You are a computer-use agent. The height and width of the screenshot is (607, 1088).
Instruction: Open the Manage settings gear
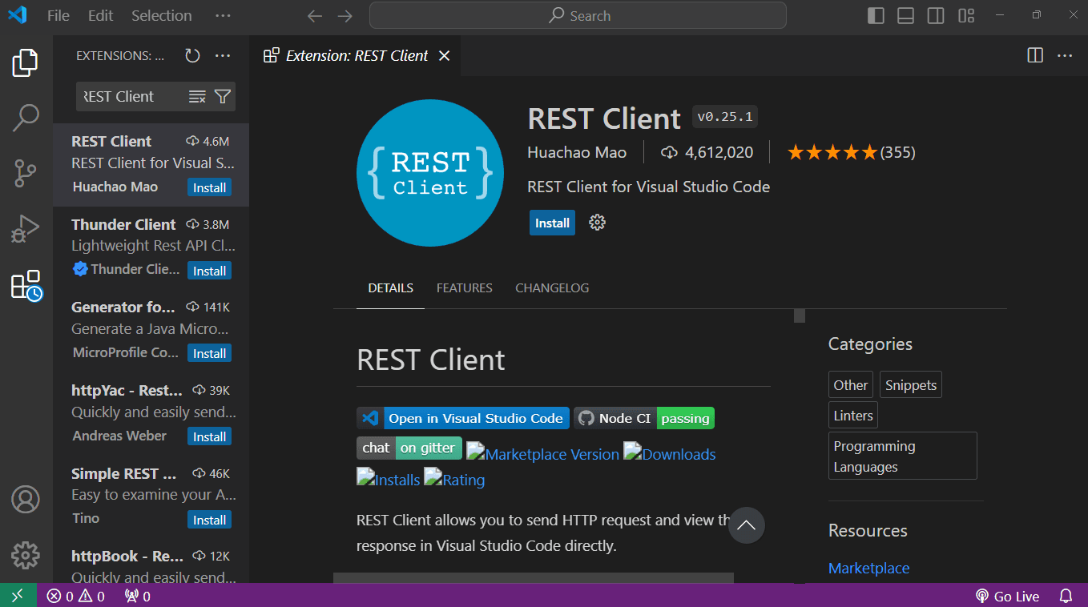tap(25, 555)
